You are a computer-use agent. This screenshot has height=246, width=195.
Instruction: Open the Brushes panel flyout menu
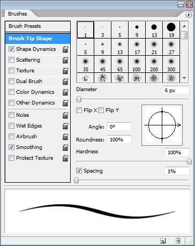click(x=189, y=14)
